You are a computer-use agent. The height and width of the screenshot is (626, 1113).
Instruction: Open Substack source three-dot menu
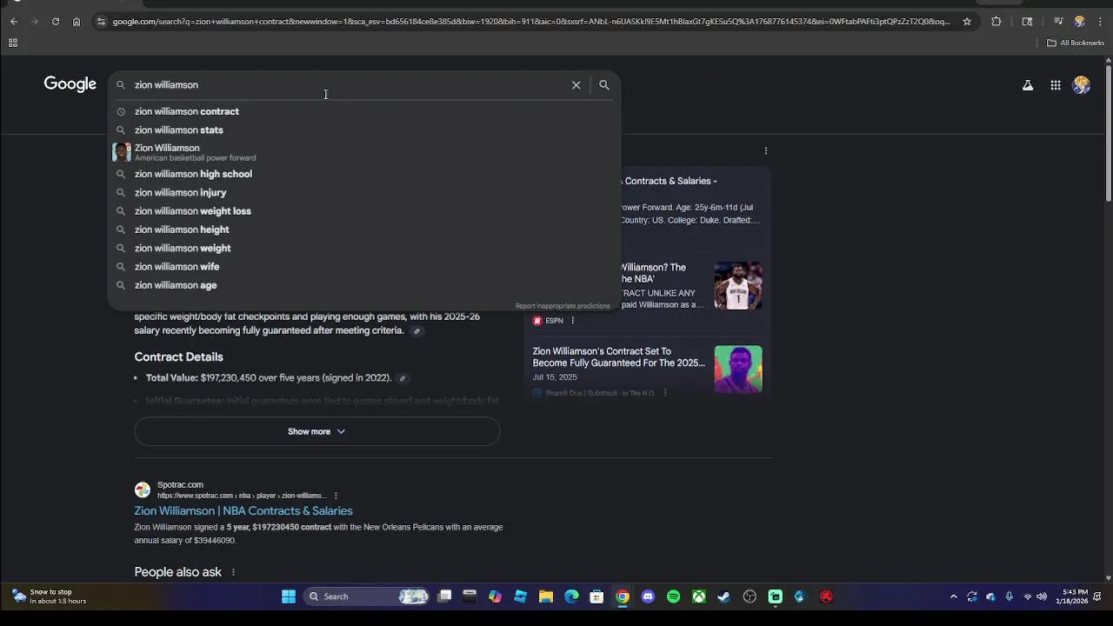click(665, 393)
